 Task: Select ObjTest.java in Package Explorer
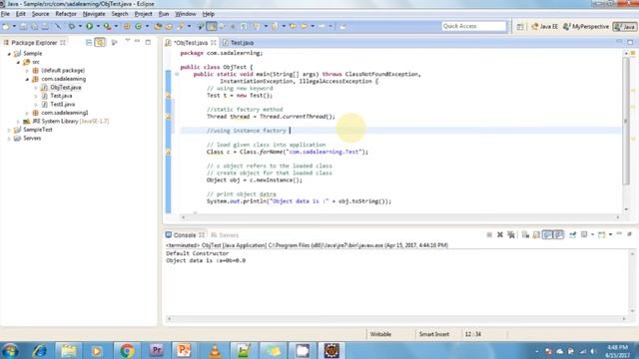(66, 88)
